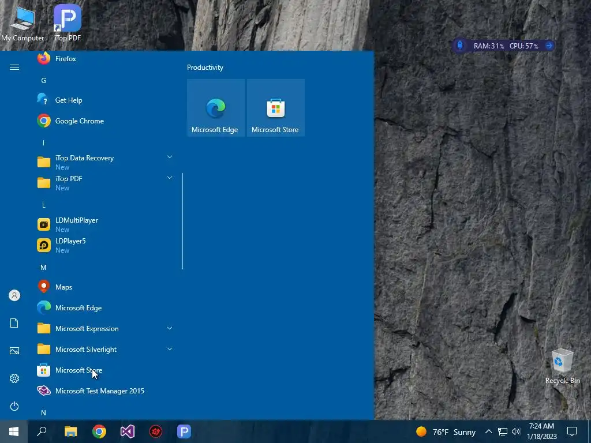The height and width of the screenshot is (443, 591).
Task: Open the clock and date
Action: pyautogui.click(x=541, y=431)
